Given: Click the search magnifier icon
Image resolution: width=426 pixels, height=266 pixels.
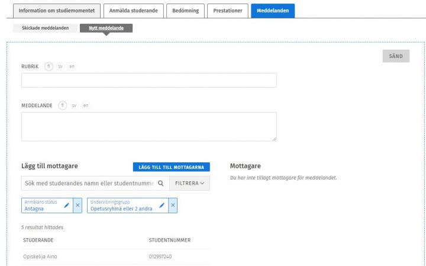Looking at the screenshot, I should 160,184.
